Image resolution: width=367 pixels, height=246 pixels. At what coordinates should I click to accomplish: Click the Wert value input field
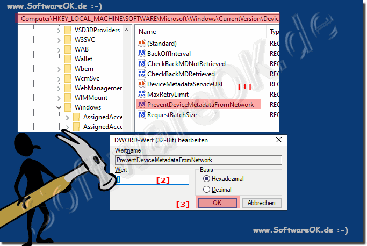click(x=152, y=179)
